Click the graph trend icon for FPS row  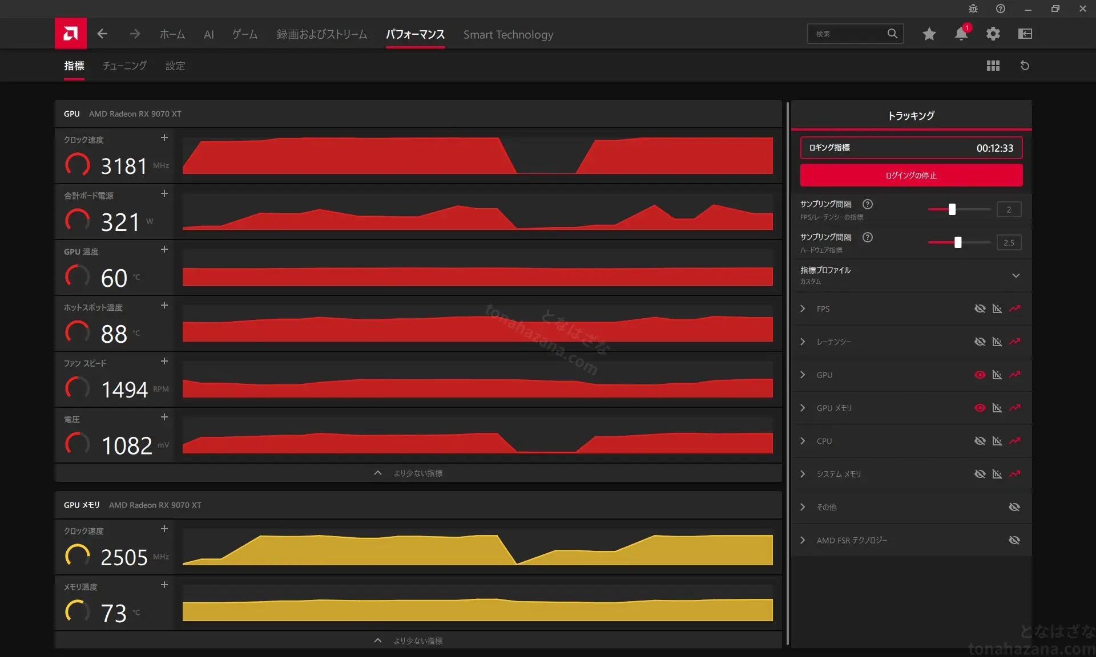coord(1014,309)
